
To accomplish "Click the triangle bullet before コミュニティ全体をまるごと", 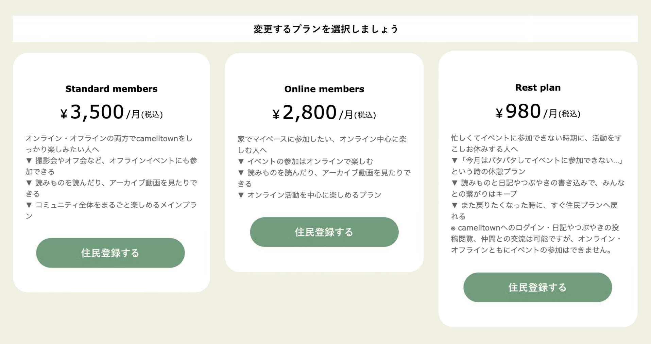I will click(x=29, y=205).
